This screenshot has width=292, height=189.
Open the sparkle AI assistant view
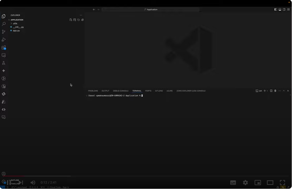(4, 71)
